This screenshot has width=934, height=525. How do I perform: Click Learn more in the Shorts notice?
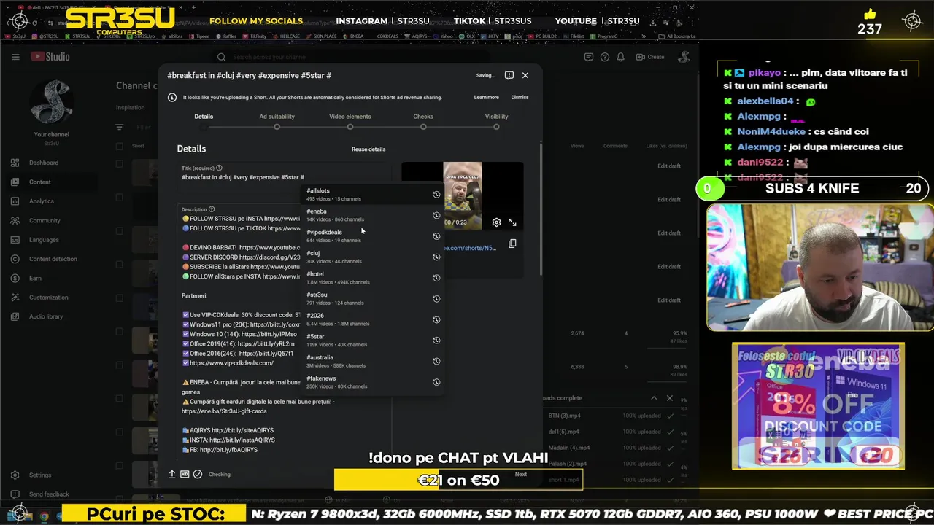click(487, 97)
